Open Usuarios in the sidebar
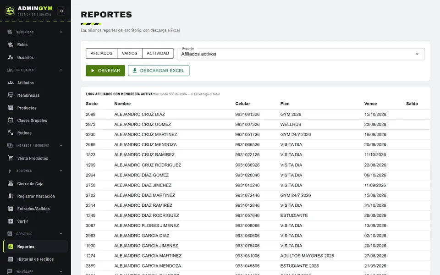 tap(35, 57)
